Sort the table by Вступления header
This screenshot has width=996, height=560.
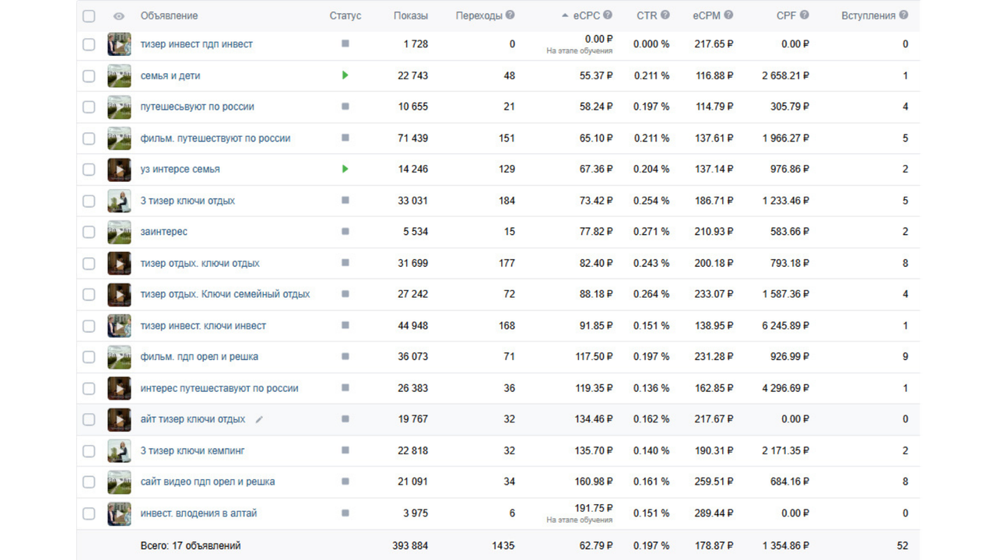(x=868, y=16)
